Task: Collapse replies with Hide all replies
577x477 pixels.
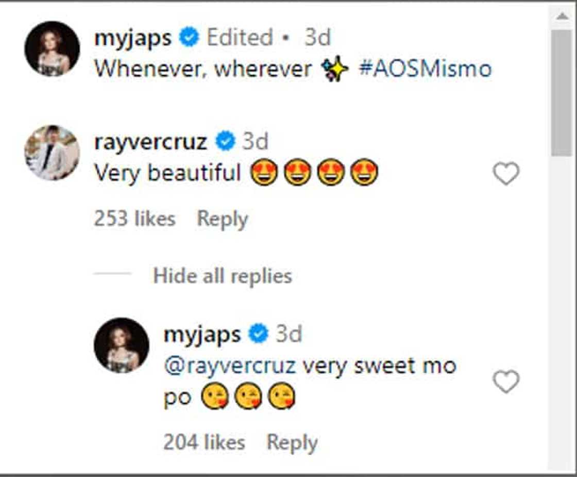Action: tap(223, 276)
